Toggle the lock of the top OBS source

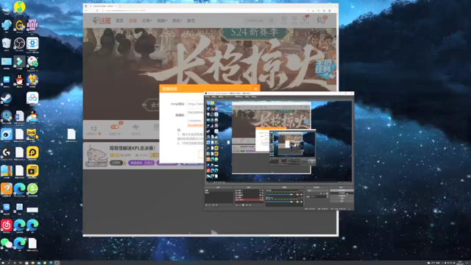point(263,191)
